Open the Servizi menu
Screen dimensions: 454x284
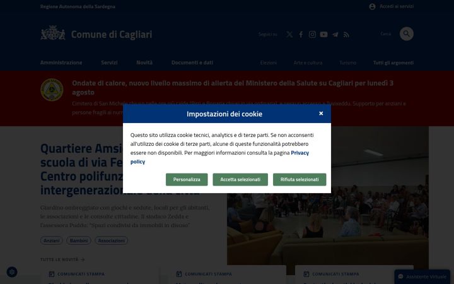109,62
